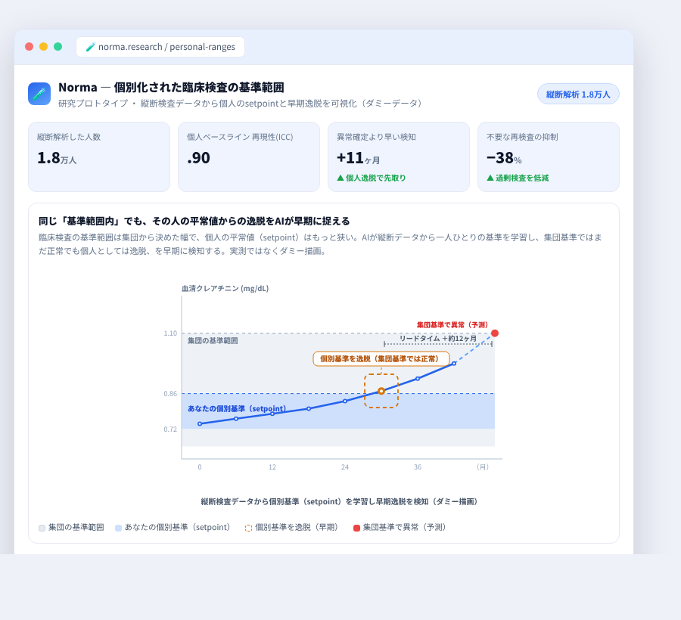This screenshot has height=620, width=681.
Task: Click the orange highlighted deviation data point
Action: click(381, 391)
